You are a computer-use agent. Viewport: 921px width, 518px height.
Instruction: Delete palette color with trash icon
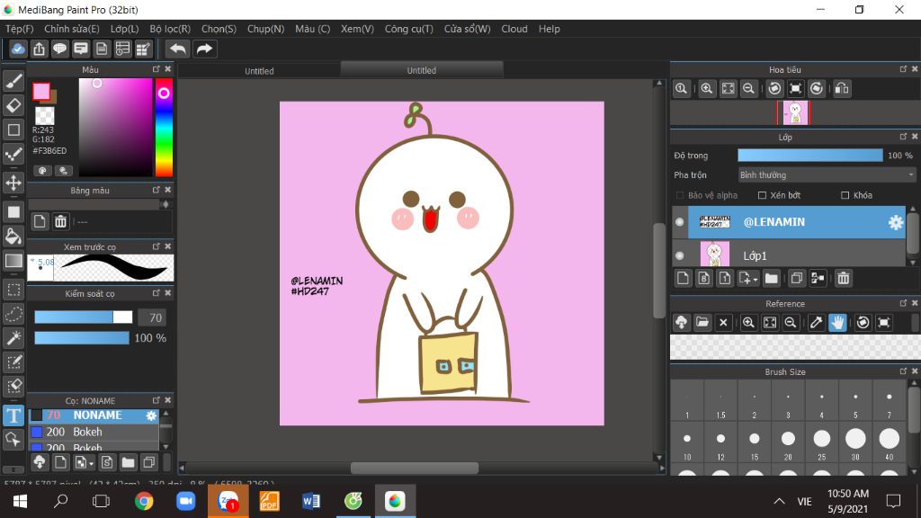(x=60, y=221)
